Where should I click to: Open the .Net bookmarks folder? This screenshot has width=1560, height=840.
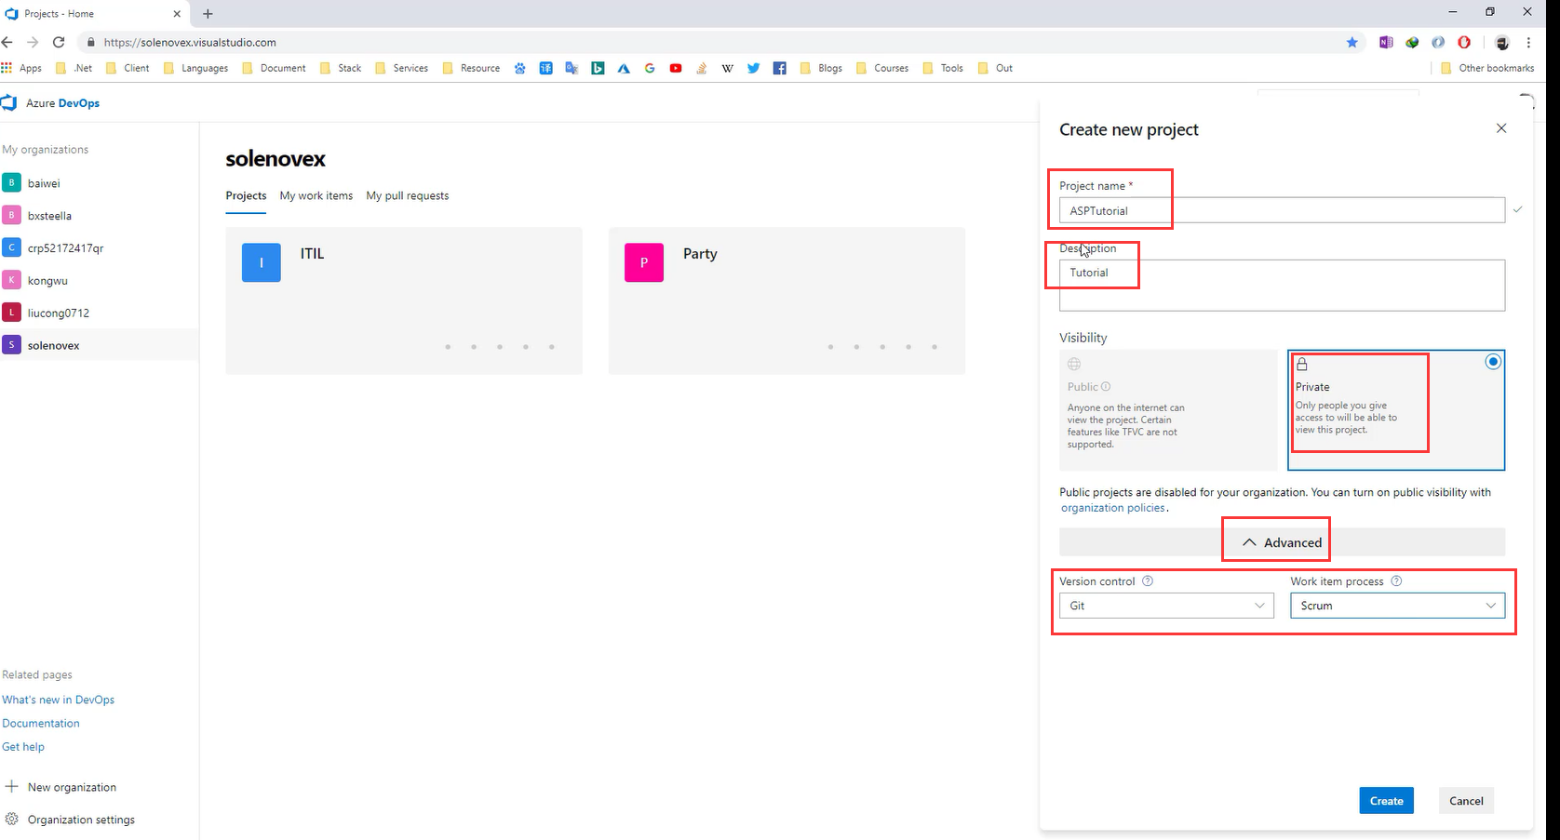coord(74,68)
